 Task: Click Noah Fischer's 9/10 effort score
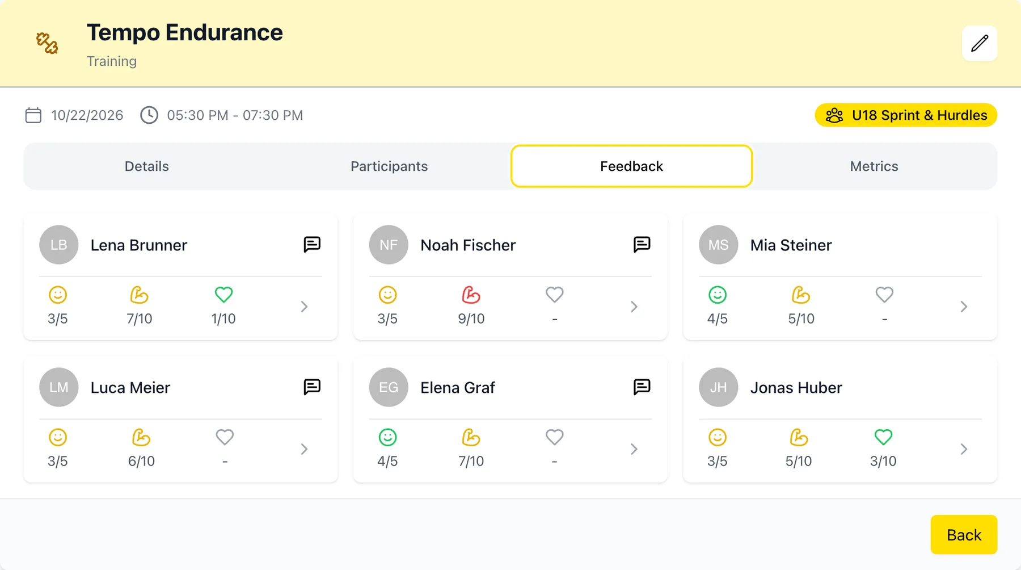[471, 318]
